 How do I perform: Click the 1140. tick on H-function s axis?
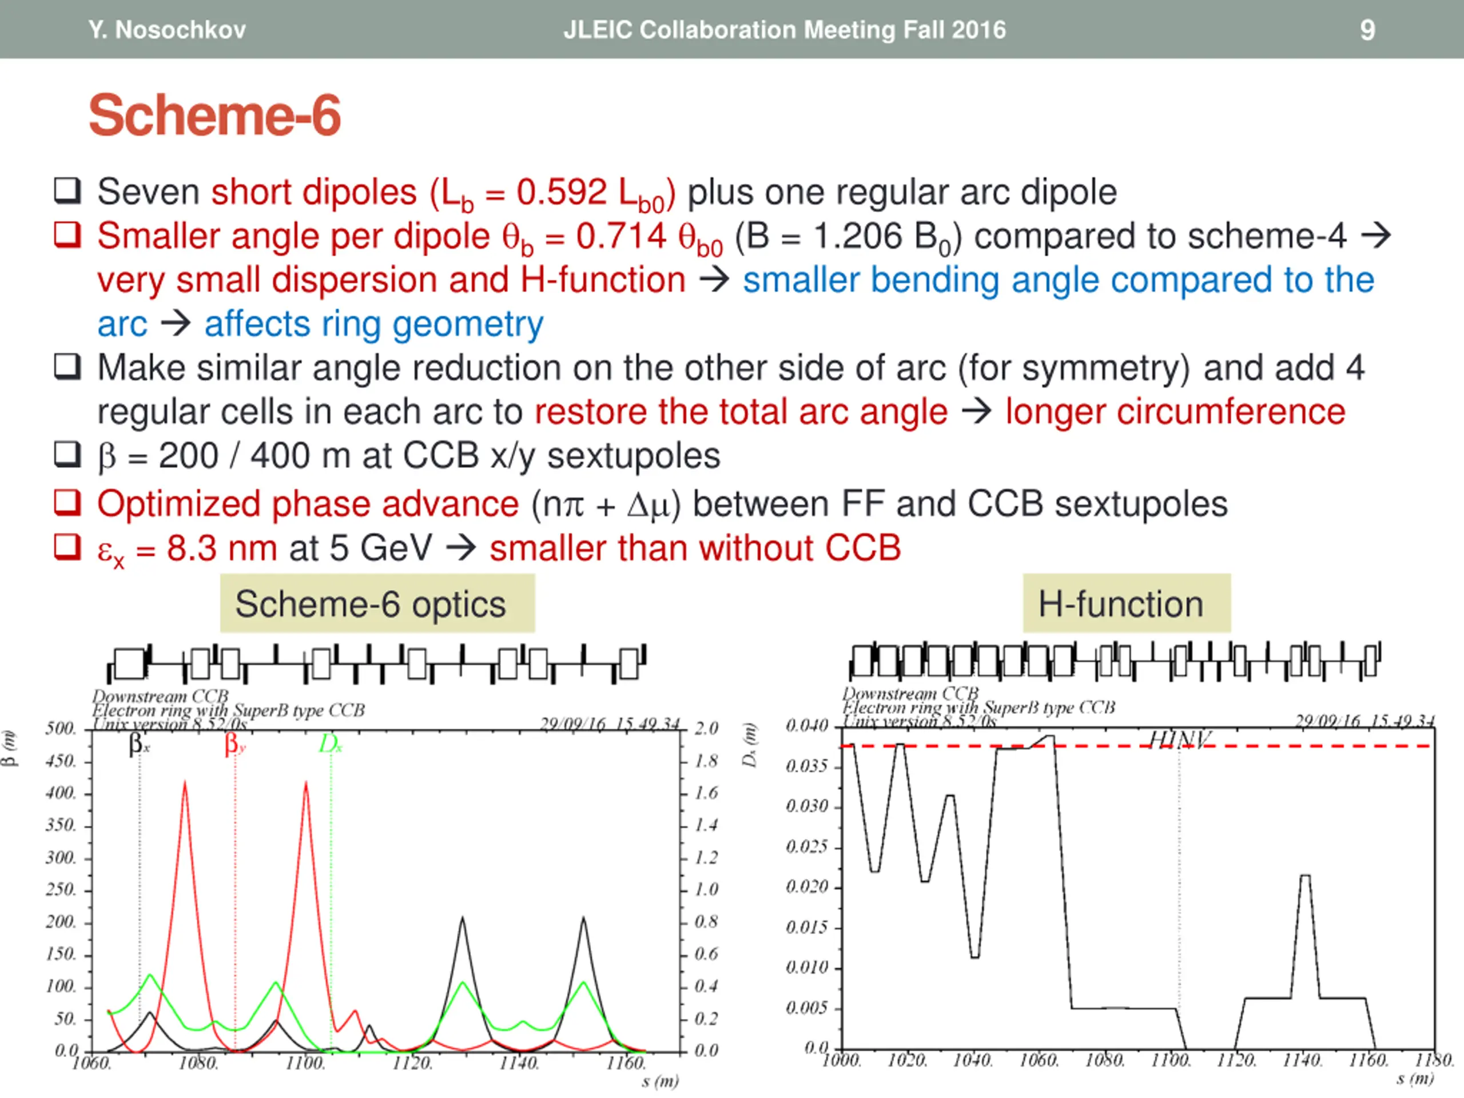pos(1303,1061)
